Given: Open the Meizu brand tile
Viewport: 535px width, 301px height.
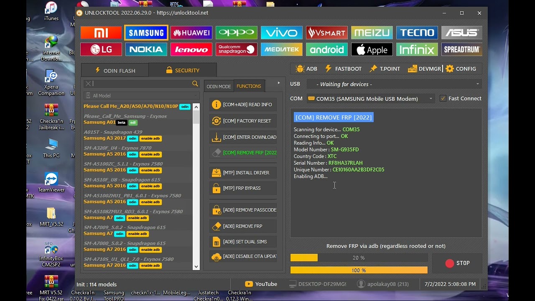Looking at the screenshot, I should pos(372,33).
